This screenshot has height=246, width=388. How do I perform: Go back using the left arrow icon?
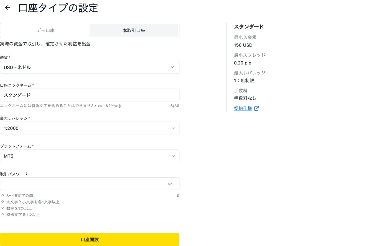(7, 8)
